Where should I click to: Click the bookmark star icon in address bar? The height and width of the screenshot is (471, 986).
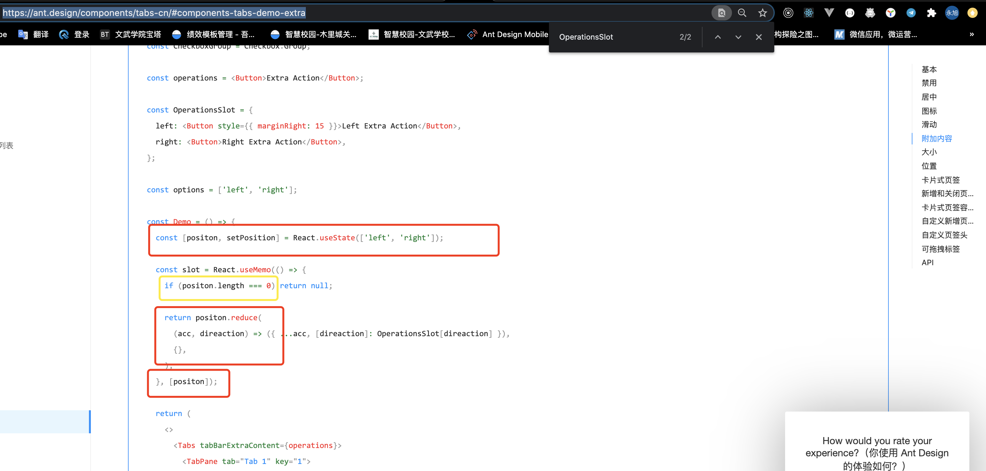click(x=762, y=13)
